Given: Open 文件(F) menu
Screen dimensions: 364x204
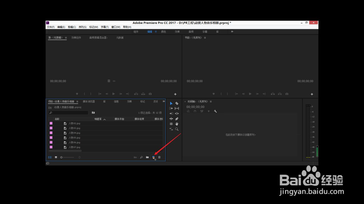Looking at the screenshot, I should [x=51, y=27].
